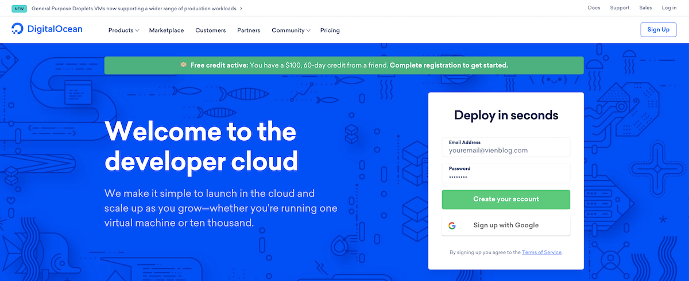The image size is (689, 281).
Task: Go to the Customers page
Action: pyautogui.click(x=211, y=30)
